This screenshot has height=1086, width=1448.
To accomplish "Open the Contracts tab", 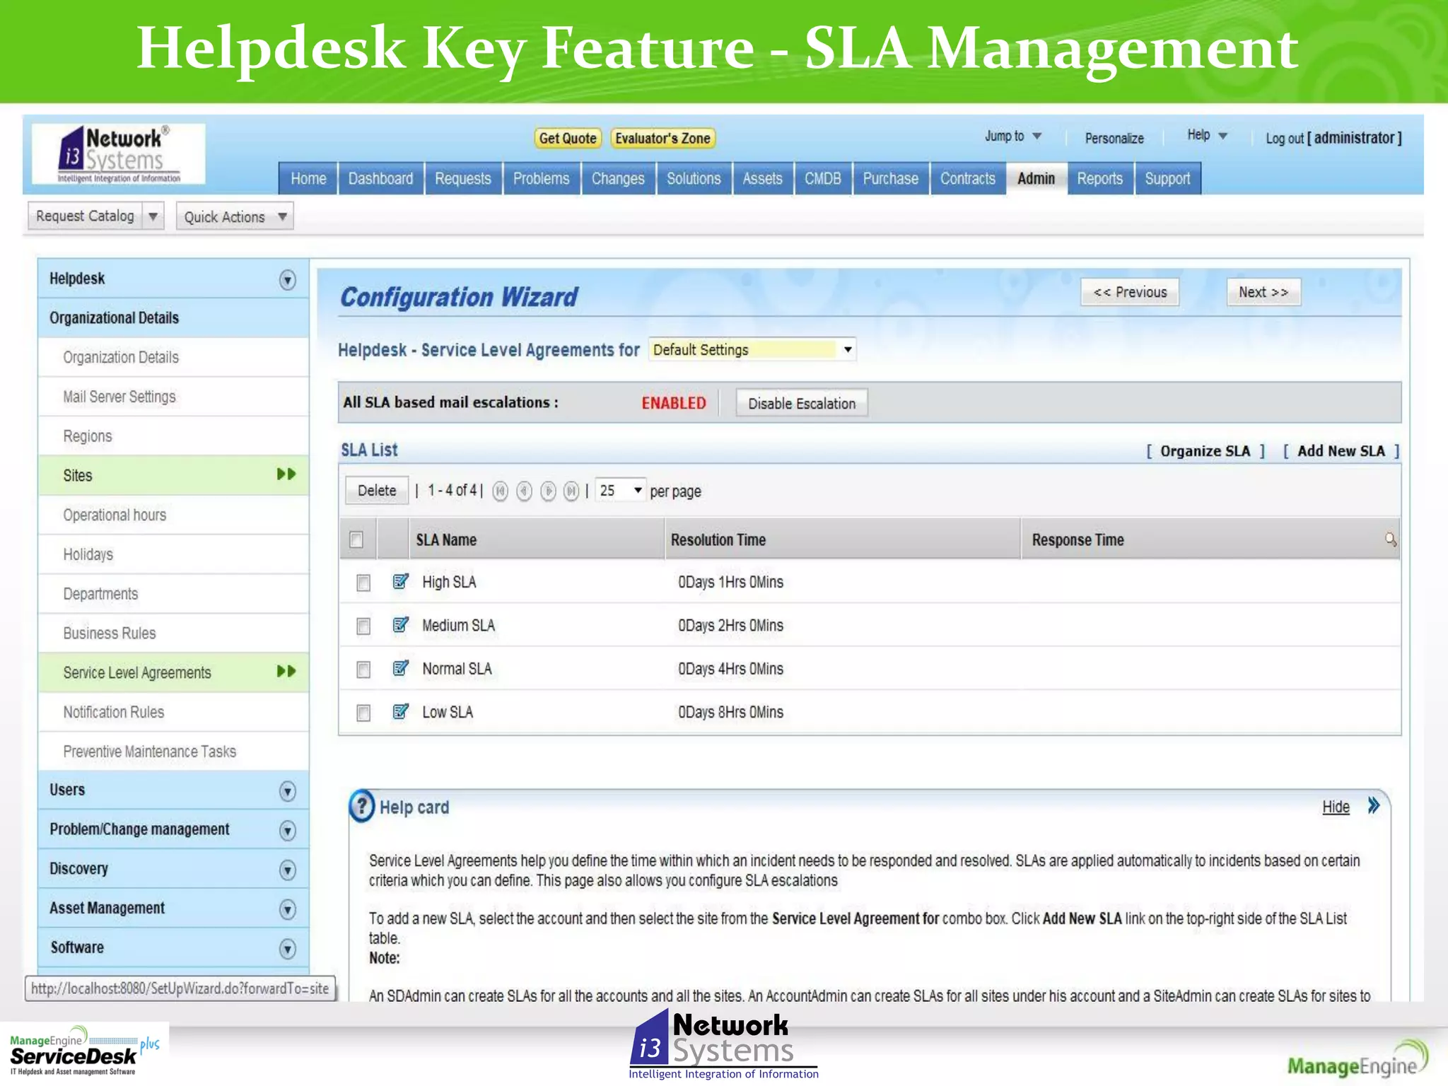I will tap(968, 178).
